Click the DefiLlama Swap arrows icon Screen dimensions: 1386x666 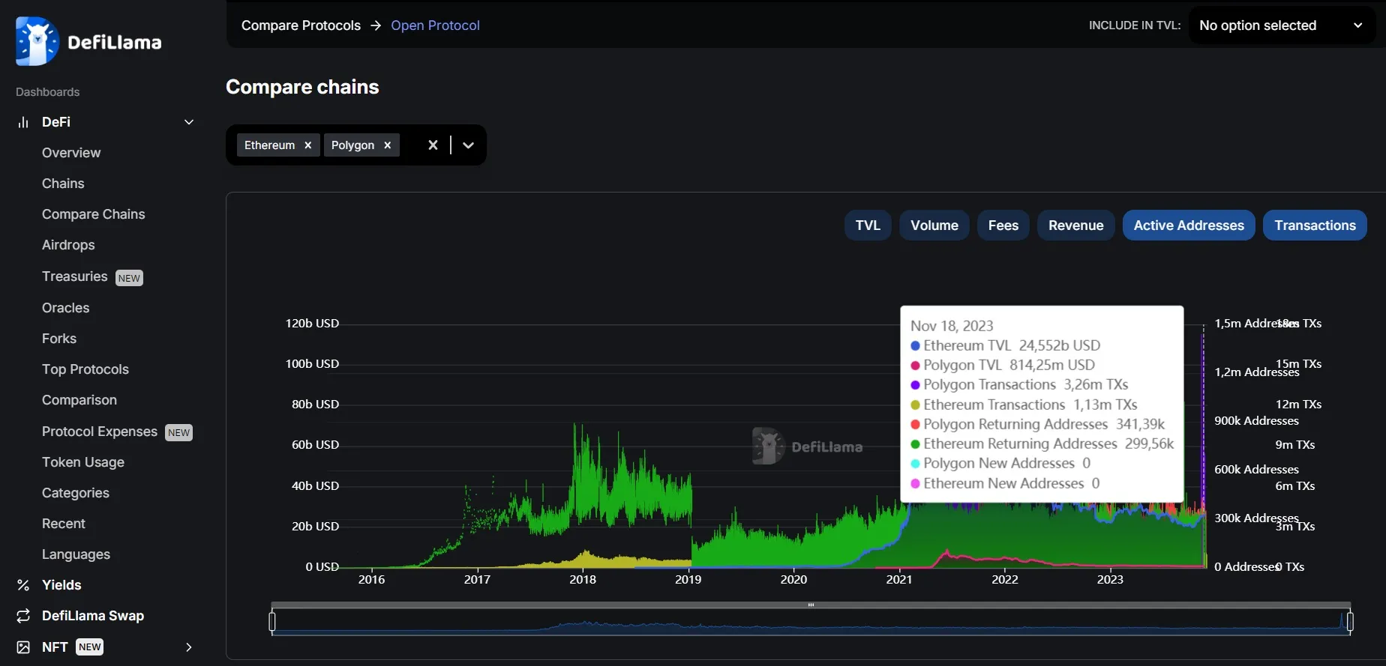23,616
